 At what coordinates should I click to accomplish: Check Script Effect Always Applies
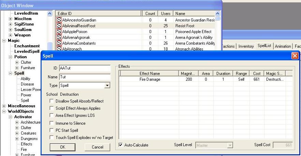pyautogui.click(x=52, y=108)
